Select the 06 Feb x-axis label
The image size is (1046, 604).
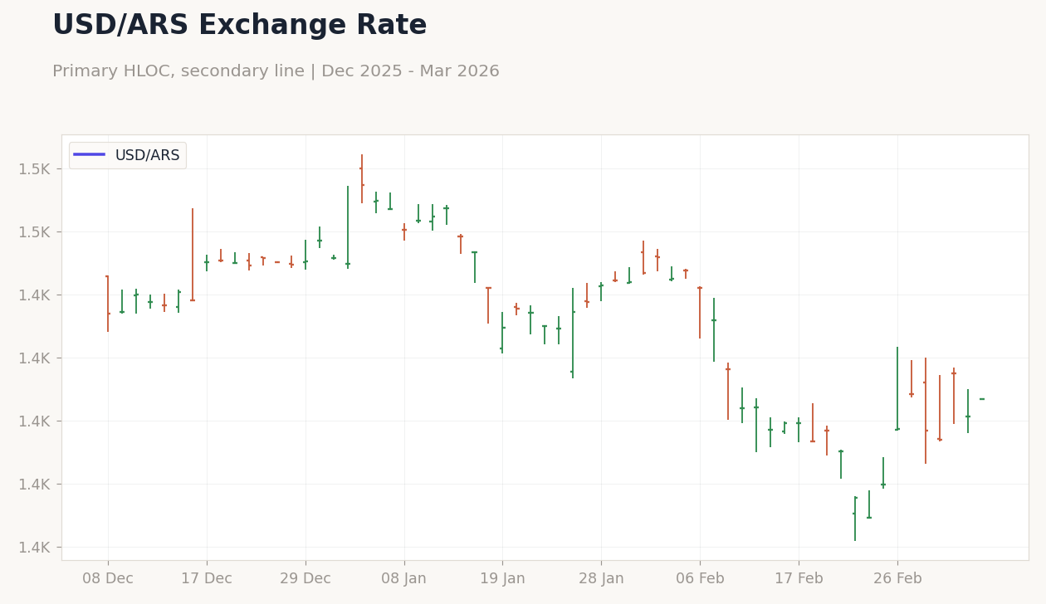pos(700,579)
